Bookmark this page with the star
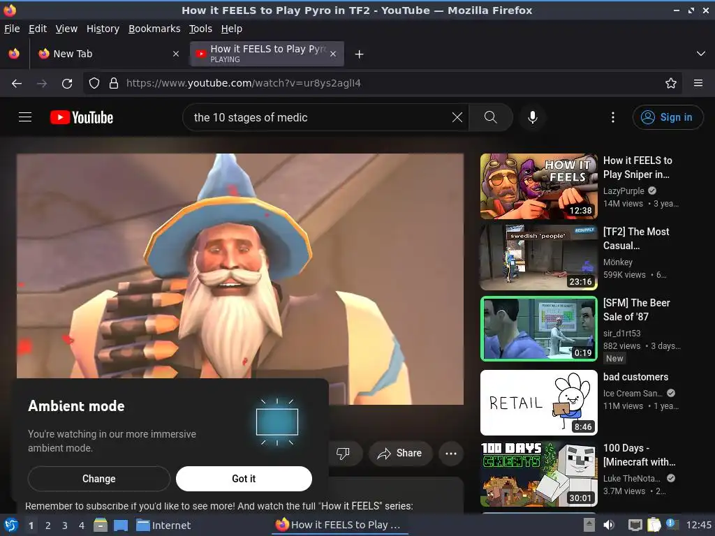The image size is (715, 536). [x=671, y=84]
